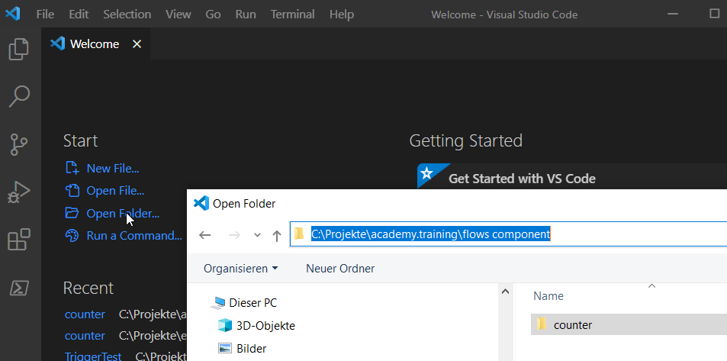Screen dimensions: 727x361
Task: Go up one folder level arrow
Action: click(276, 235)
